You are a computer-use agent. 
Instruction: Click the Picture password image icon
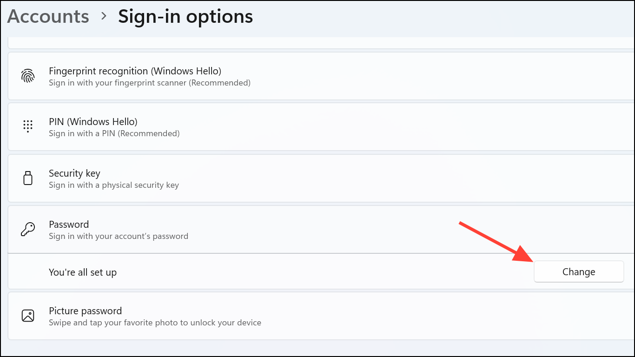pos(28,316)
